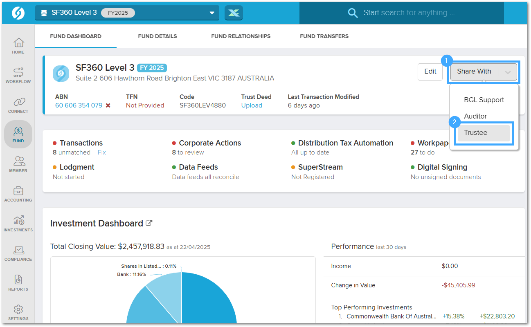531x327 pixels.
Task: Click the 27 to do workpapers count
Action: coord(423,152)
